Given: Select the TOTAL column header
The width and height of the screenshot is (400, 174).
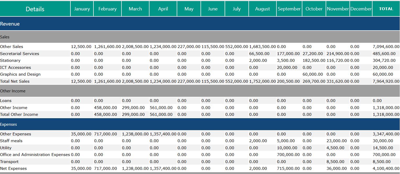Looking at the screenshot, I should (386, 9).
